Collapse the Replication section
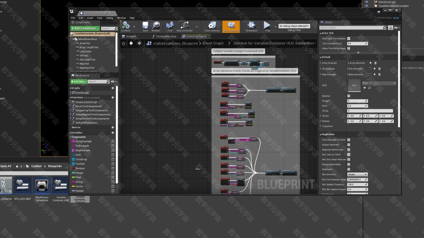424x238 pixels. pyautogui.click(x=321, y=135)
